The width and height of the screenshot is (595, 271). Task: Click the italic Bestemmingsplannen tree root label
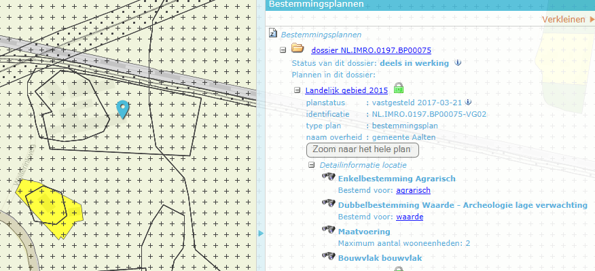tap(321, 35)
